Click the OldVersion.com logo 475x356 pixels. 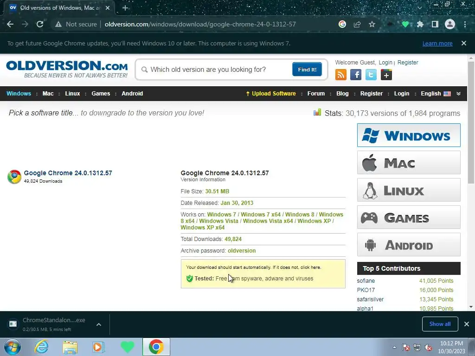pos(67,70)
